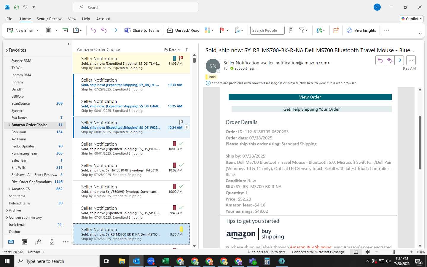Click the Search People field
427x267 pixels.
267,30
